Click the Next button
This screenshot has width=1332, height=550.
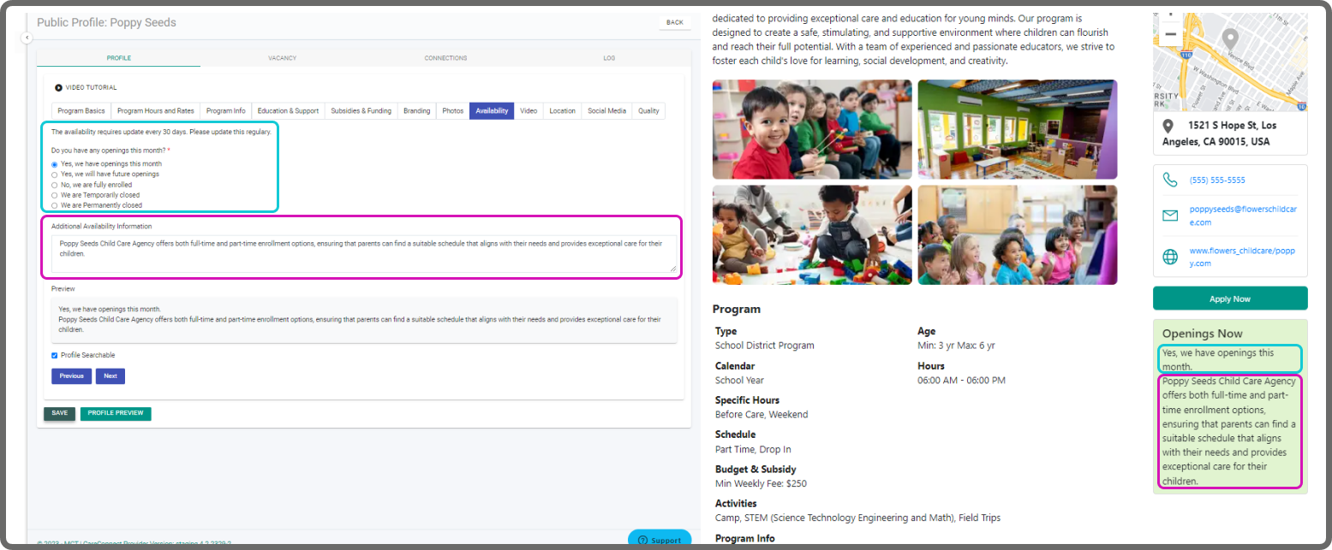point(111,376)
